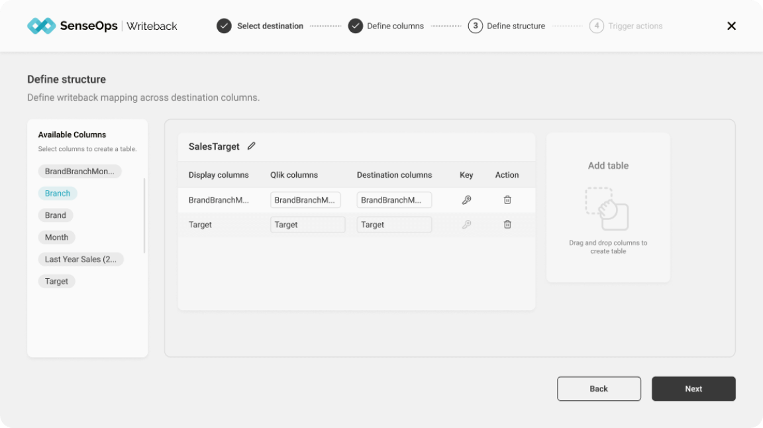Click the Add table drag-and-drop icon
This screenshot has height=428, width=763.
tap(607, 209)
